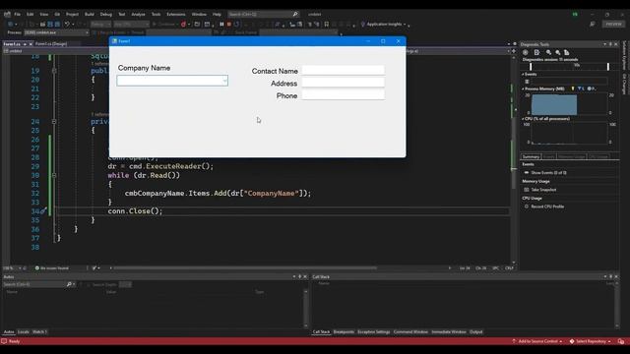Open the Application Insights dropdown
This screenshot has height=354, width=630.
point(385,24)
